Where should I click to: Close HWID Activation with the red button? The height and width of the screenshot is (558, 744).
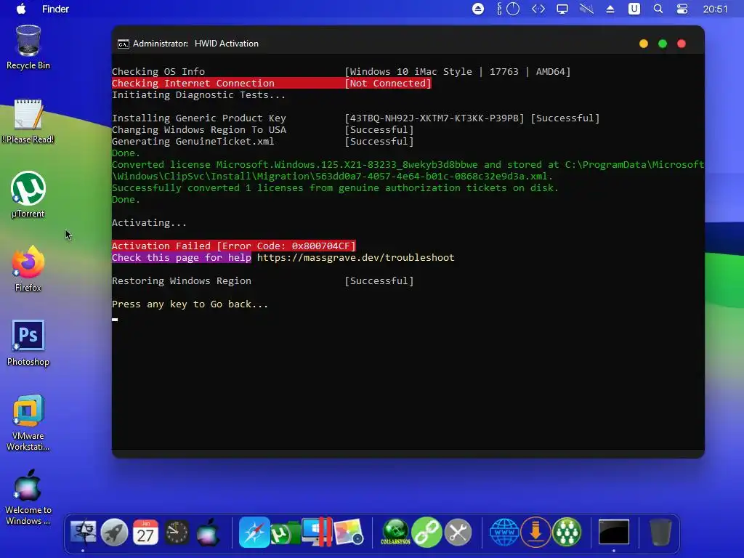pos(682,44)
